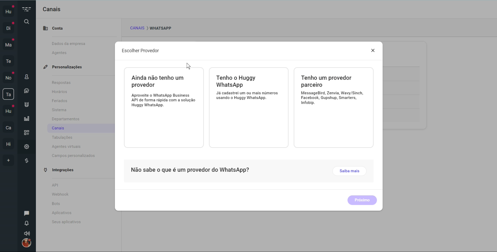Viewport: 497px width, 252px height.
Task: Open the billing dollar icon
Action: coord(27,160)
